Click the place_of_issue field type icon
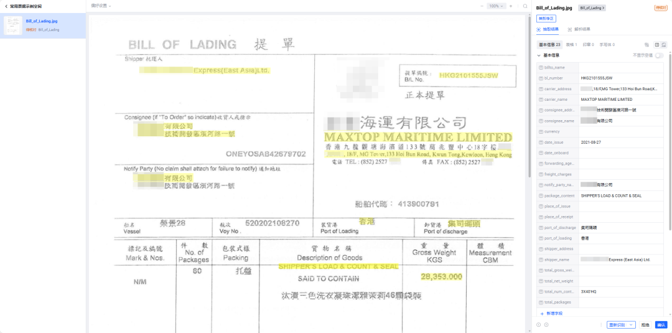The image size is (672, 333). (x=541, y=206)
